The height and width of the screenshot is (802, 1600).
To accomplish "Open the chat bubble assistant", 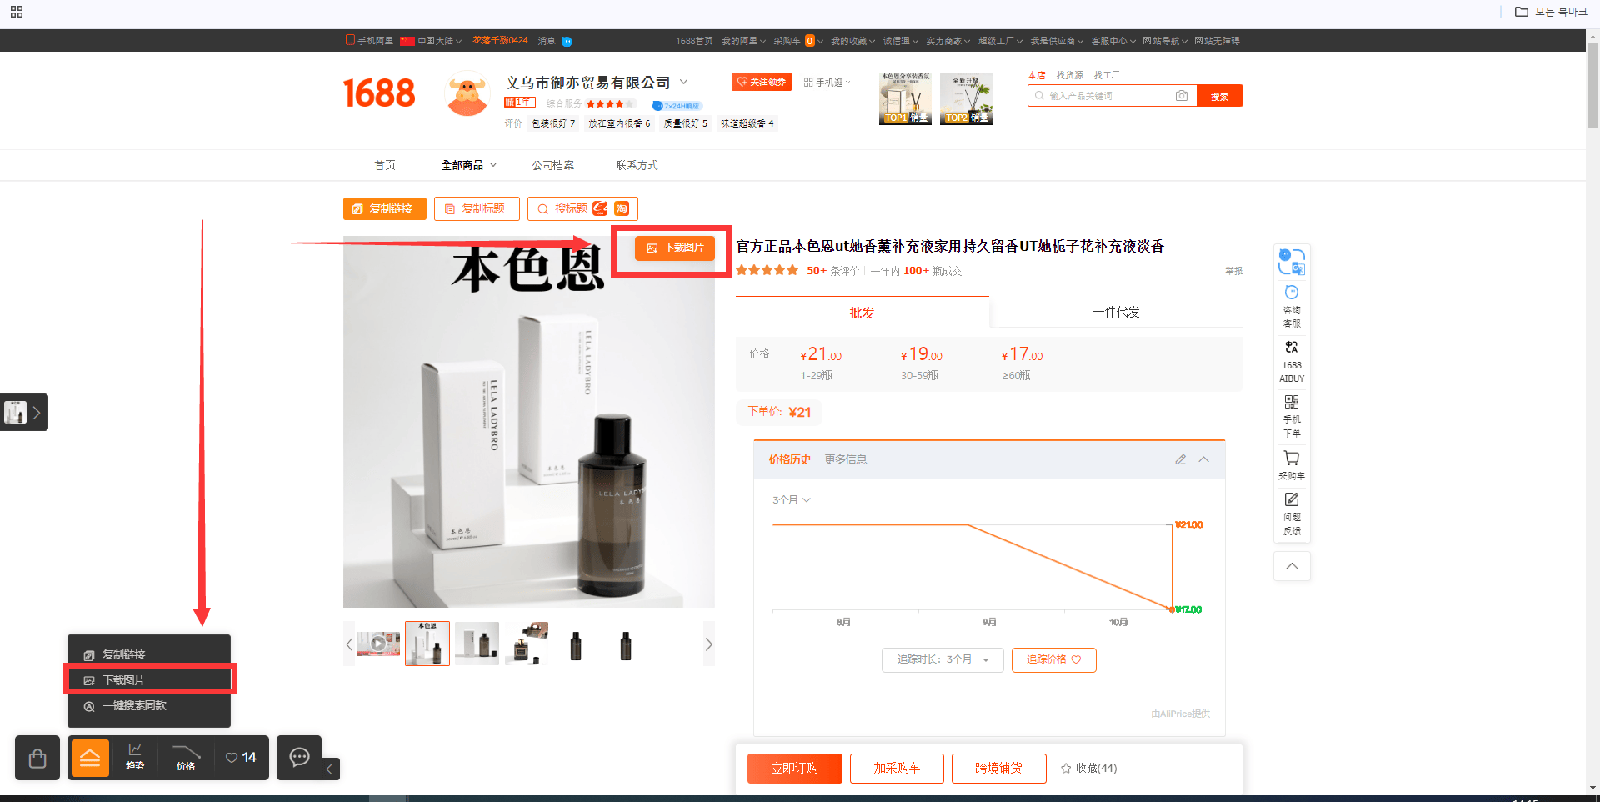I will coord(298,758).
